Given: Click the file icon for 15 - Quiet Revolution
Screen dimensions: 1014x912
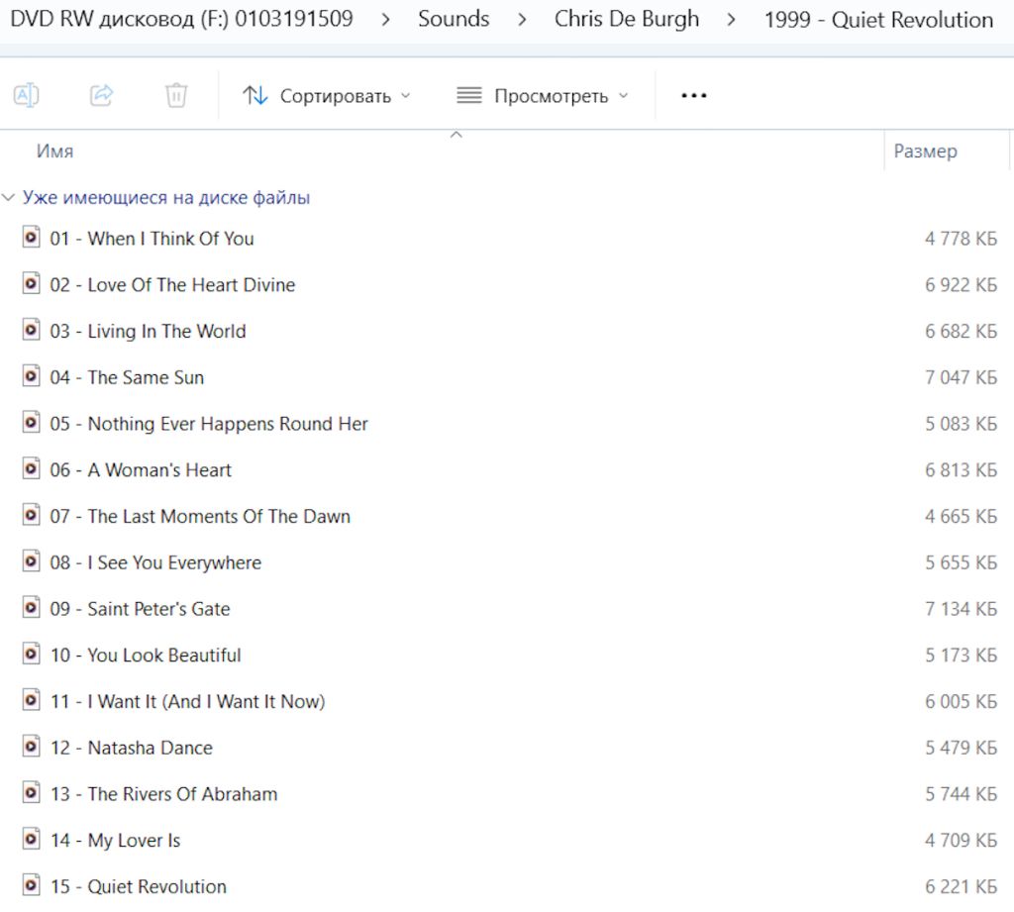Looking at the screenshot, I should 31,885.
